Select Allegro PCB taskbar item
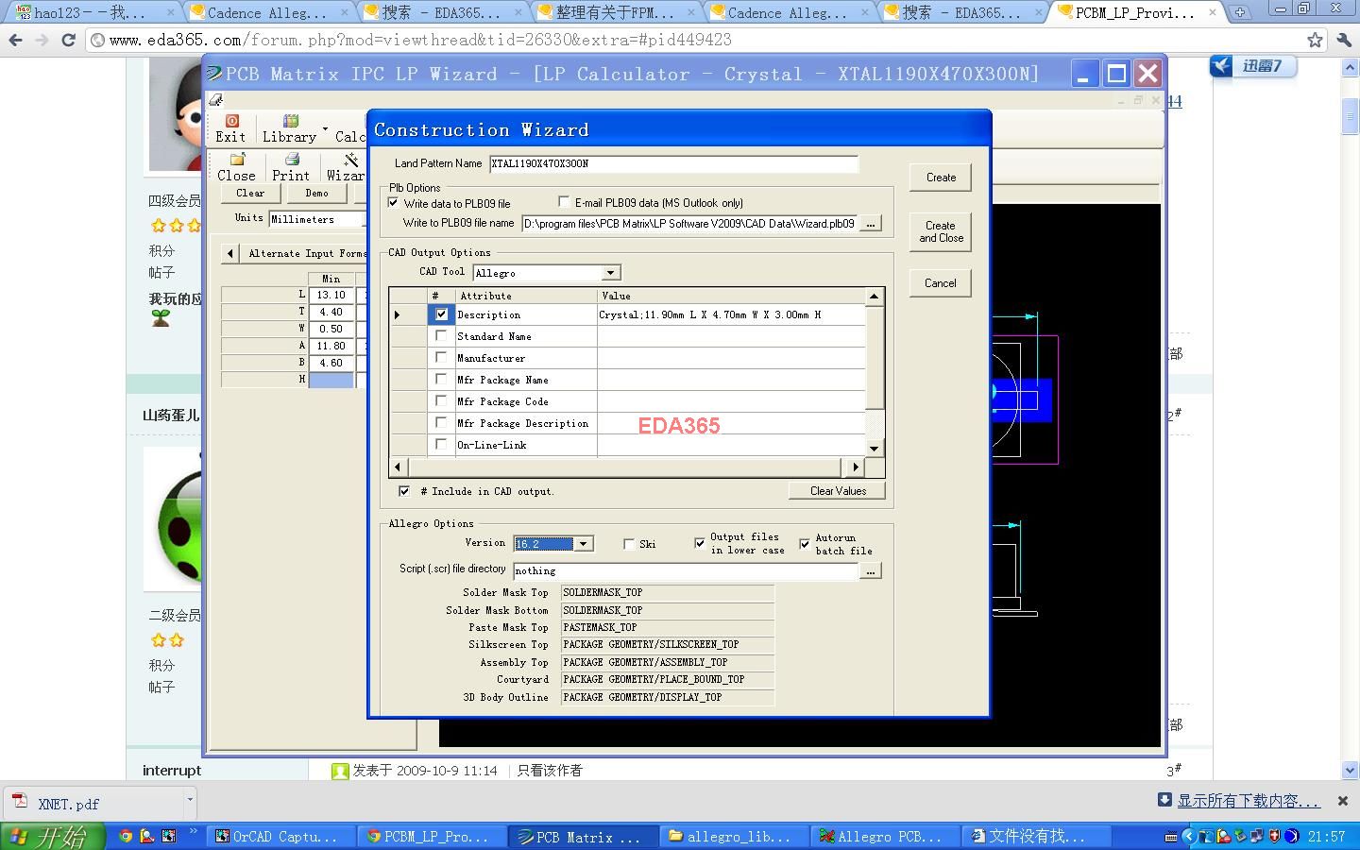The image size is (1360, 850). pyautogui.click(x=879, y=837)
